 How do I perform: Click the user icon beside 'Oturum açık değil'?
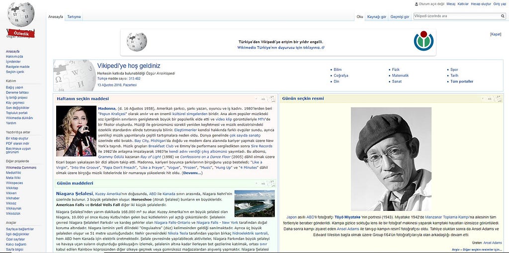[x=417, y=4]
